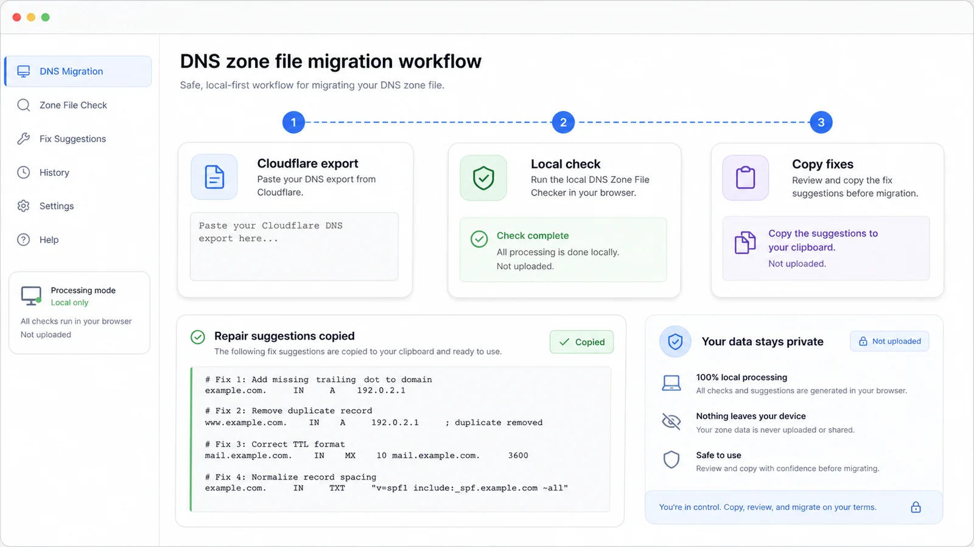Click the Your data stays private heading
This screenshot has height=547, width=974.
pos(762,342)
